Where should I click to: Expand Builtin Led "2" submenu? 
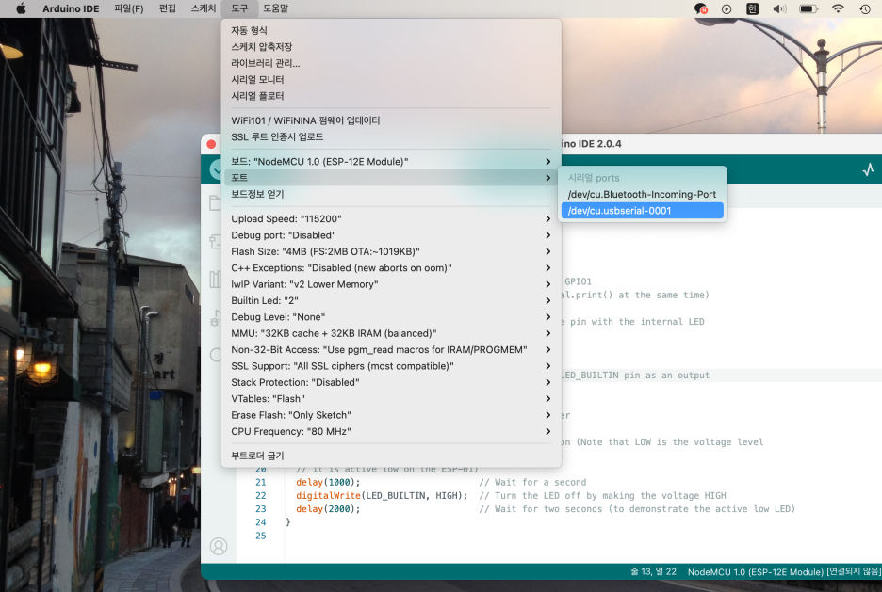pos(391,300)
